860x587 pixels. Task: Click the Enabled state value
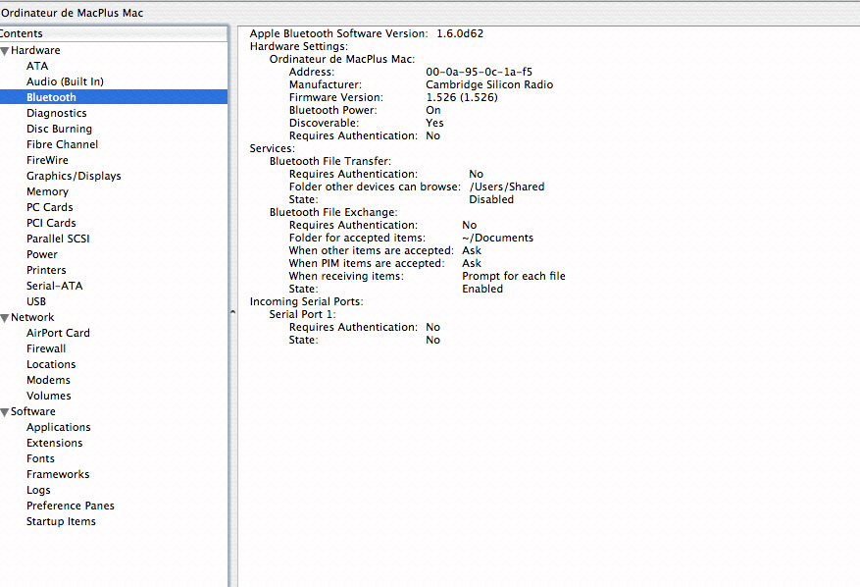click(x=482, y=289)
